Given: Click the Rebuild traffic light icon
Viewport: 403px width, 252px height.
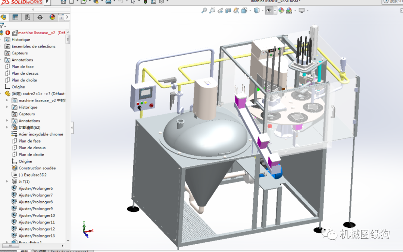Looking at the screenshot, I should point(146,1).
